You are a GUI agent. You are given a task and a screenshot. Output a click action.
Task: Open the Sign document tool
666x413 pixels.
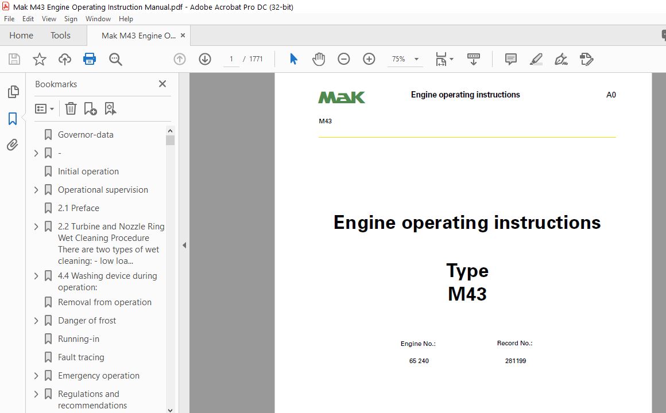pyautogui.click(x=561, y=59)
